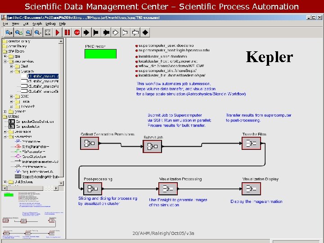This screenshot has width=324, height=243.
Task: Select the Post-processing actor box
Action: (x=93, y=189)
